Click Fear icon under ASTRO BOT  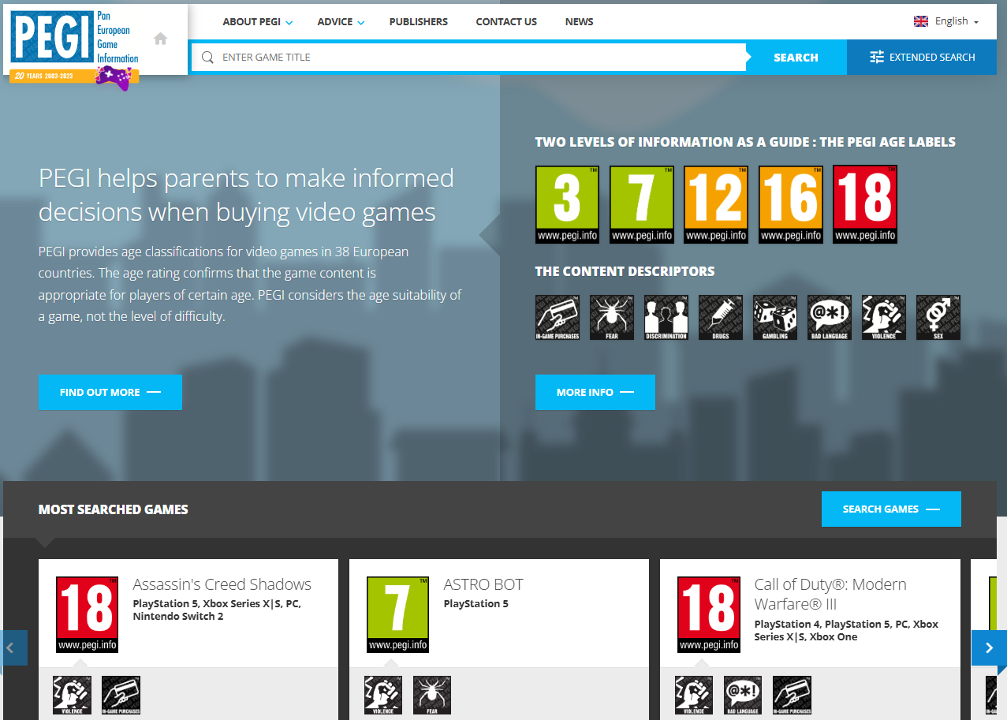coord(432,696)
